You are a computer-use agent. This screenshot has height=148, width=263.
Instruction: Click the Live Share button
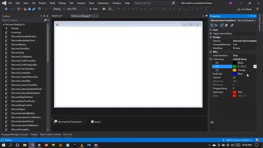244,9
